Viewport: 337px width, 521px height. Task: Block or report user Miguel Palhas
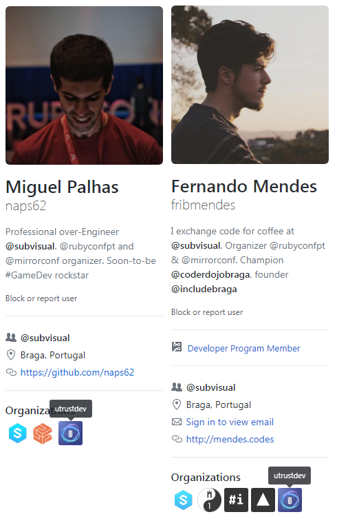point(41,298)
